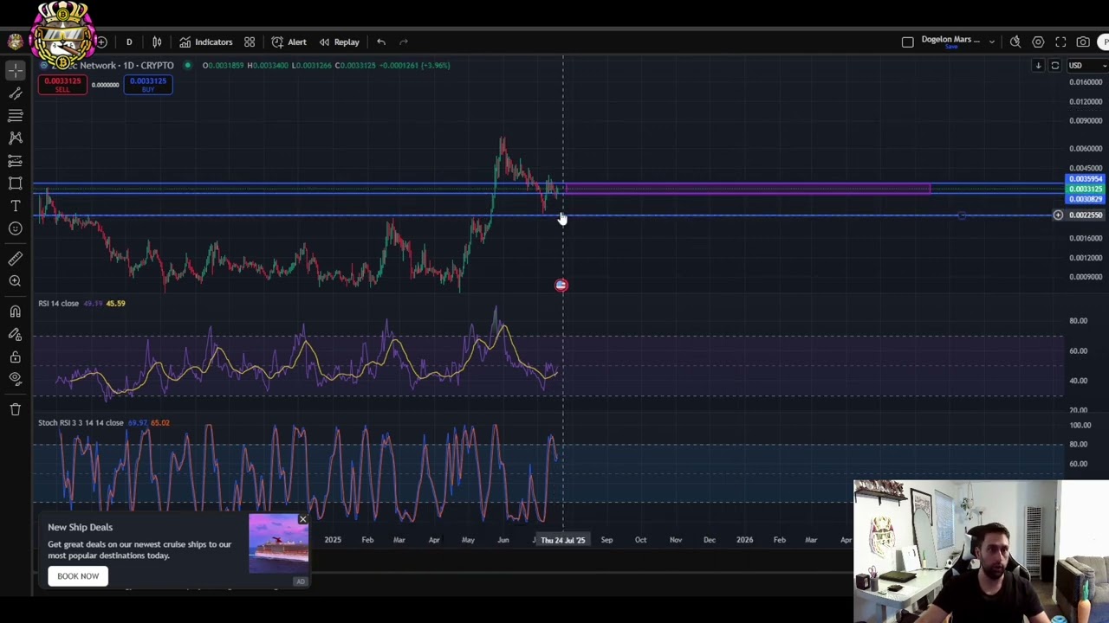Image resolution: width=1109 pixels, height=623 pixels.
Task: Open the forecasting and measurement tools
Action: pos(16,161)
